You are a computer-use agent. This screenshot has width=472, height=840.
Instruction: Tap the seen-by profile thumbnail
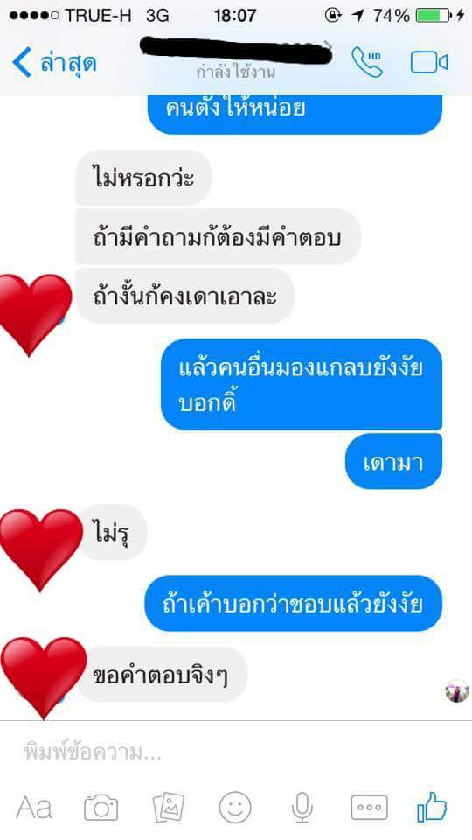point(457,690)
